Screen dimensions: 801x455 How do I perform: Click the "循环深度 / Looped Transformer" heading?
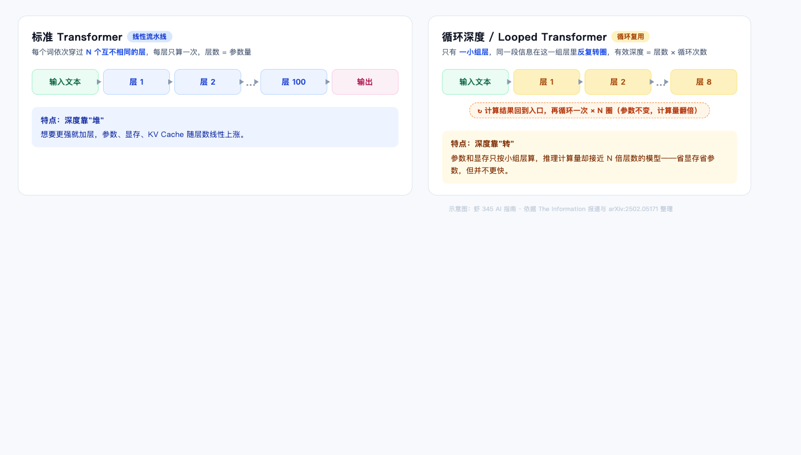[x=524, y=37]
